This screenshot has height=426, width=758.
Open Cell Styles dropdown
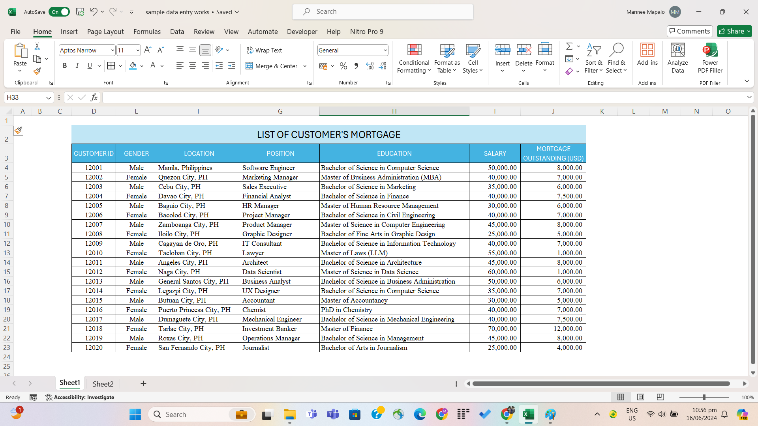tap(473, 58)
